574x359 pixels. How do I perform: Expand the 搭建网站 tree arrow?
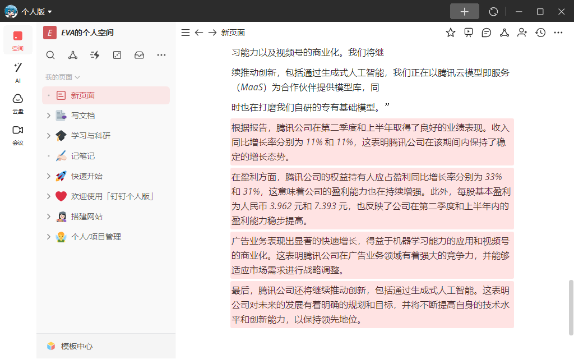pyautogui.click(x=48, y=217)
